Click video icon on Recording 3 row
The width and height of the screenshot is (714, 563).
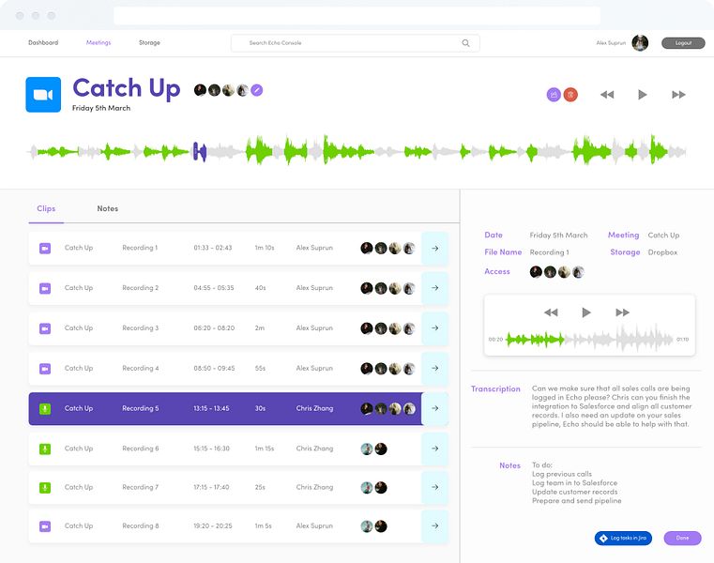(45, 328)
